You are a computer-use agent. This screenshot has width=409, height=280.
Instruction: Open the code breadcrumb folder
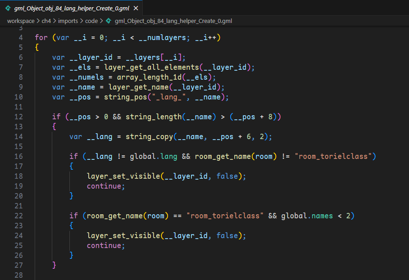[91, 21]
